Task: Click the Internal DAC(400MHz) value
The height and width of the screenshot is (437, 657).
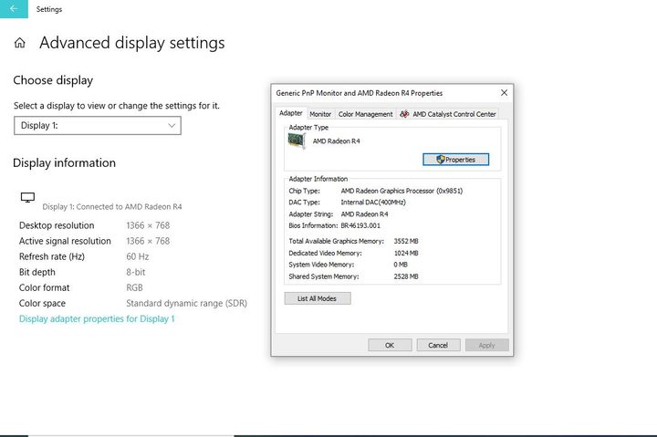Action: pos(373,202)
